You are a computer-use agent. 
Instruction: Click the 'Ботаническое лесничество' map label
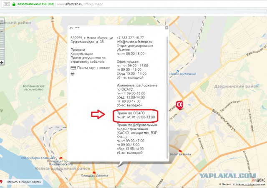tap(34, 88)
